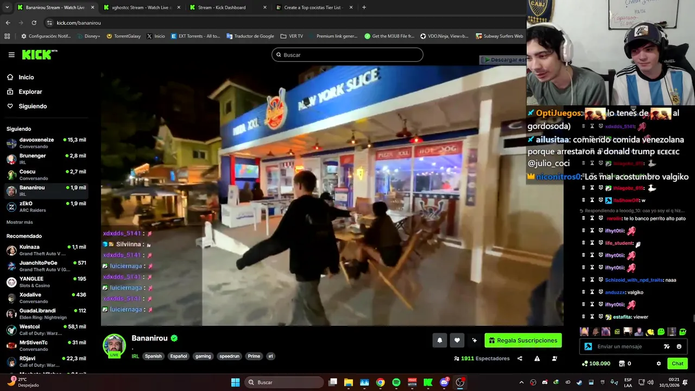Viewport: 695px width, 391px height.
Task: Open zEkO channel in followed list
Action: (46, 207)
